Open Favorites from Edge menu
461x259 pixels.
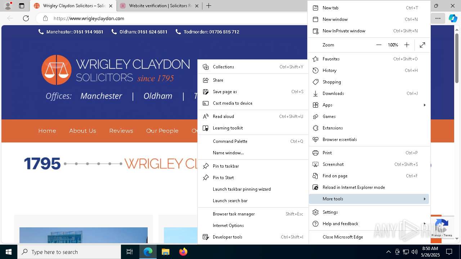[x=369, y=59]
